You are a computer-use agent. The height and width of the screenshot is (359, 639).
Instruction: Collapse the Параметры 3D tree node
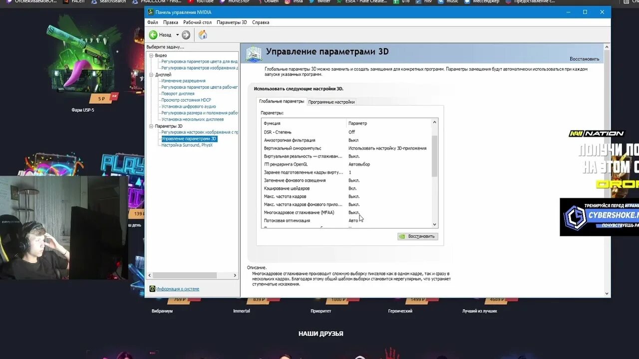click(151, 126)
